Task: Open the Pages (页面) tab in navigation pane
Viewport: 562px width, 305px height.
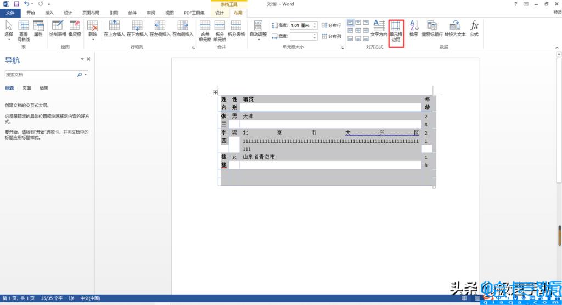Action: [x=26, y=88]
